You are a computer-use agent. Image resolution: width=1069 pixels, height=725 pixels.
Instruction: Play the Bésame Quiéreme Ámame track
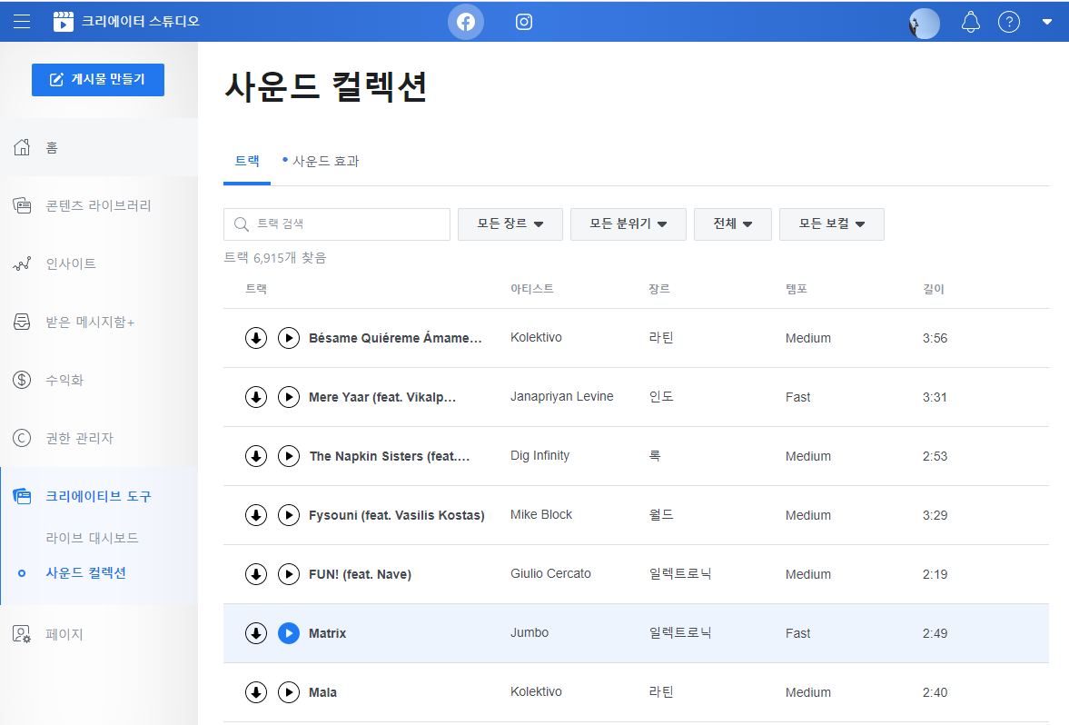tap(289, 338)
